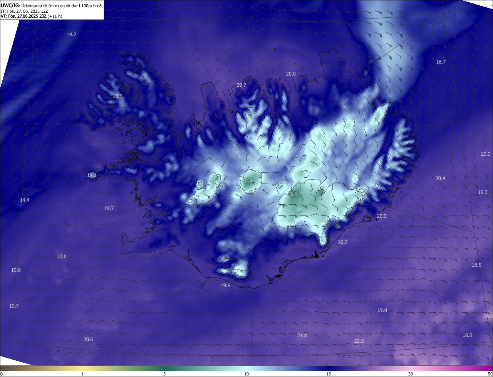This screenshot has width=493, height=377.
Task: Click the map value '20.6'
Action: pyautogui.click(x=88, y=339)
